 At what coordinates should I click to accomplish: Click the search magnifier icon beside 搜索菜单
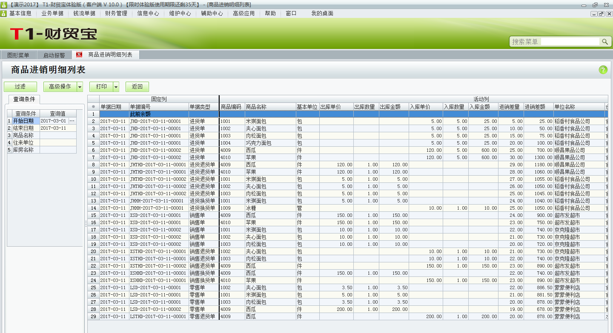606,42
